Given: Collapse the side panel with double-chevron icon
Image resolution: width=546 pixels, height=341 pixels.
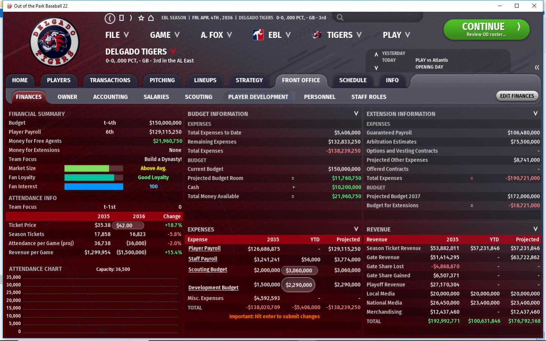Looking at the screenshot, I should [537, 68].
